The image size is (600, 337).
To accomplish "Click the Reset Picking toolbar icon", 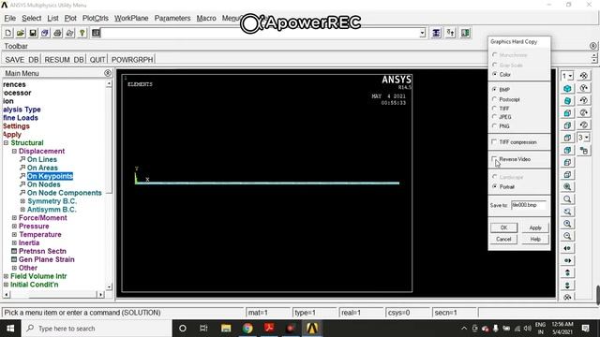I will [x=450, y=33].
